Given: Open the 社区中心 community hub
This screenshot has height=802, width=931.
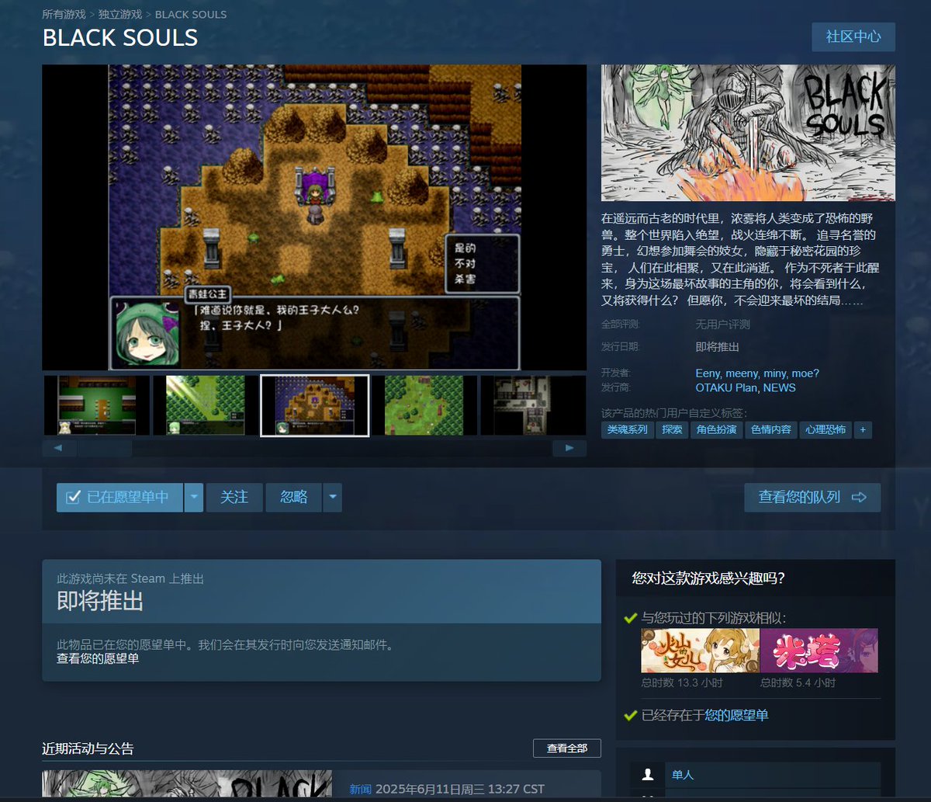Looking at the screenshot, I should coord(853,36).
